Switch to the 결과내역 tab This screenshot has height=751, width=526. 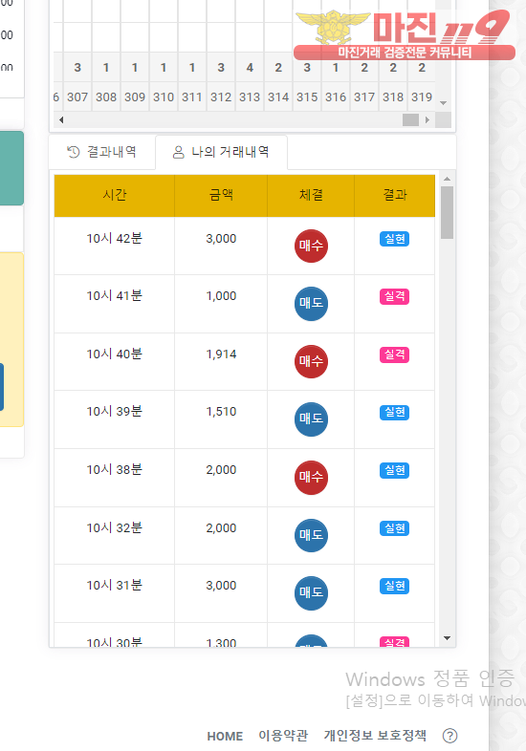(101, 152)
